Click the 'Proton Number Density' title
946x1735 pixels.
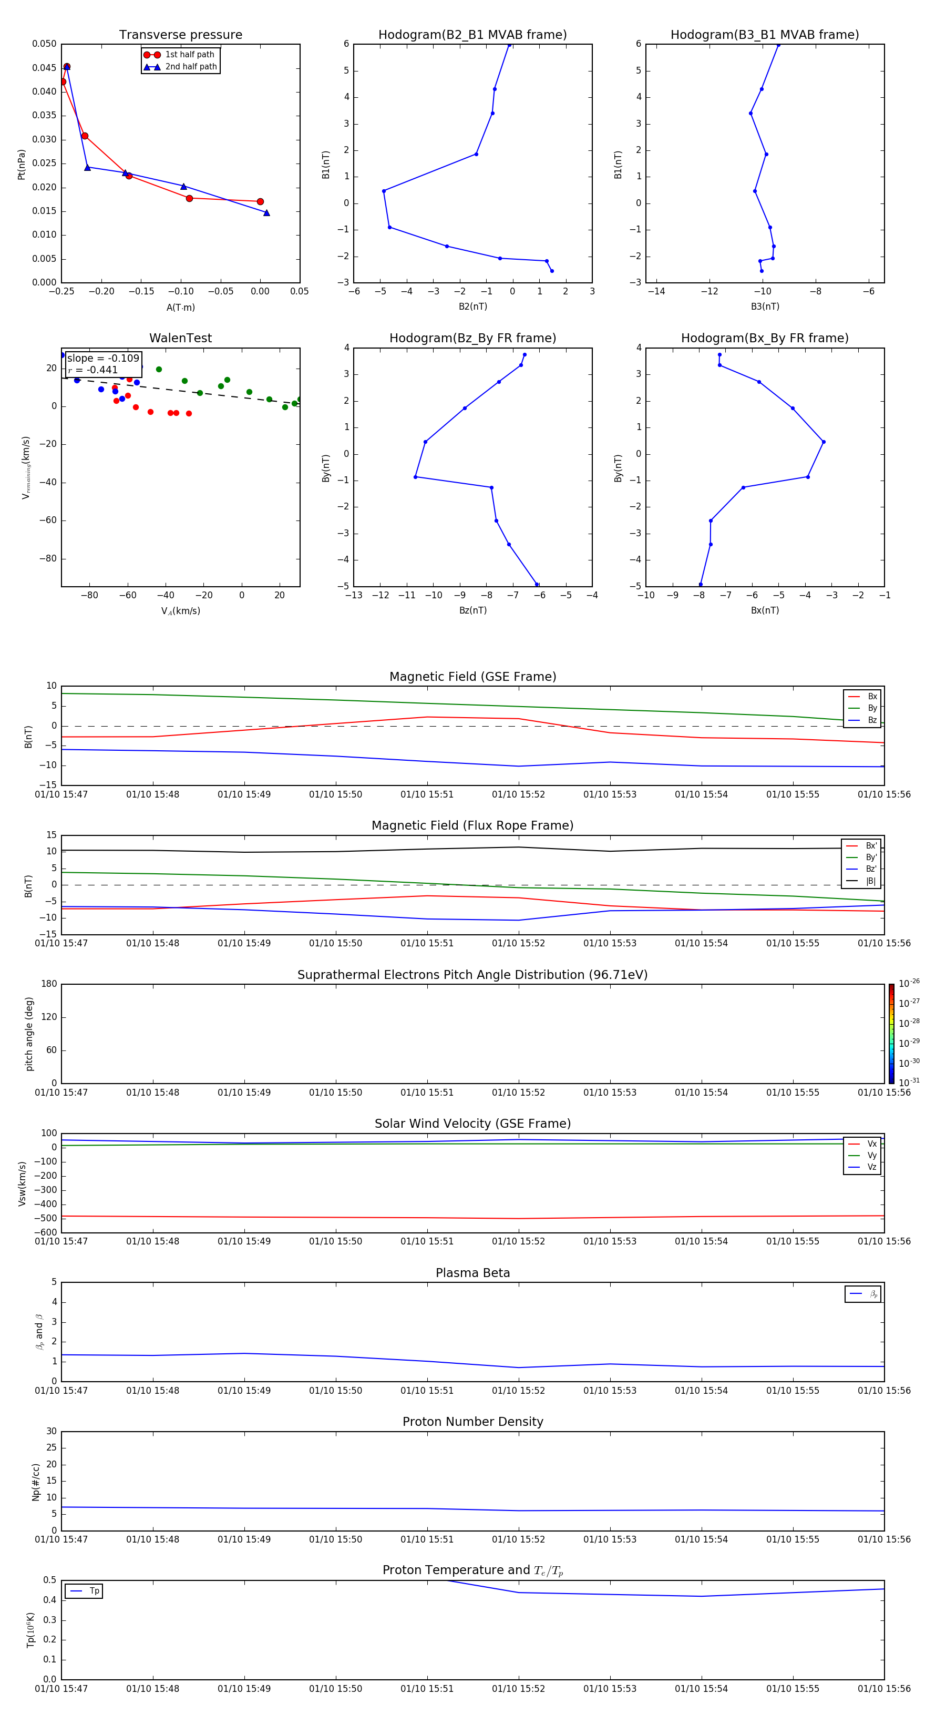pyautogui.click(x=472, y=1422)
